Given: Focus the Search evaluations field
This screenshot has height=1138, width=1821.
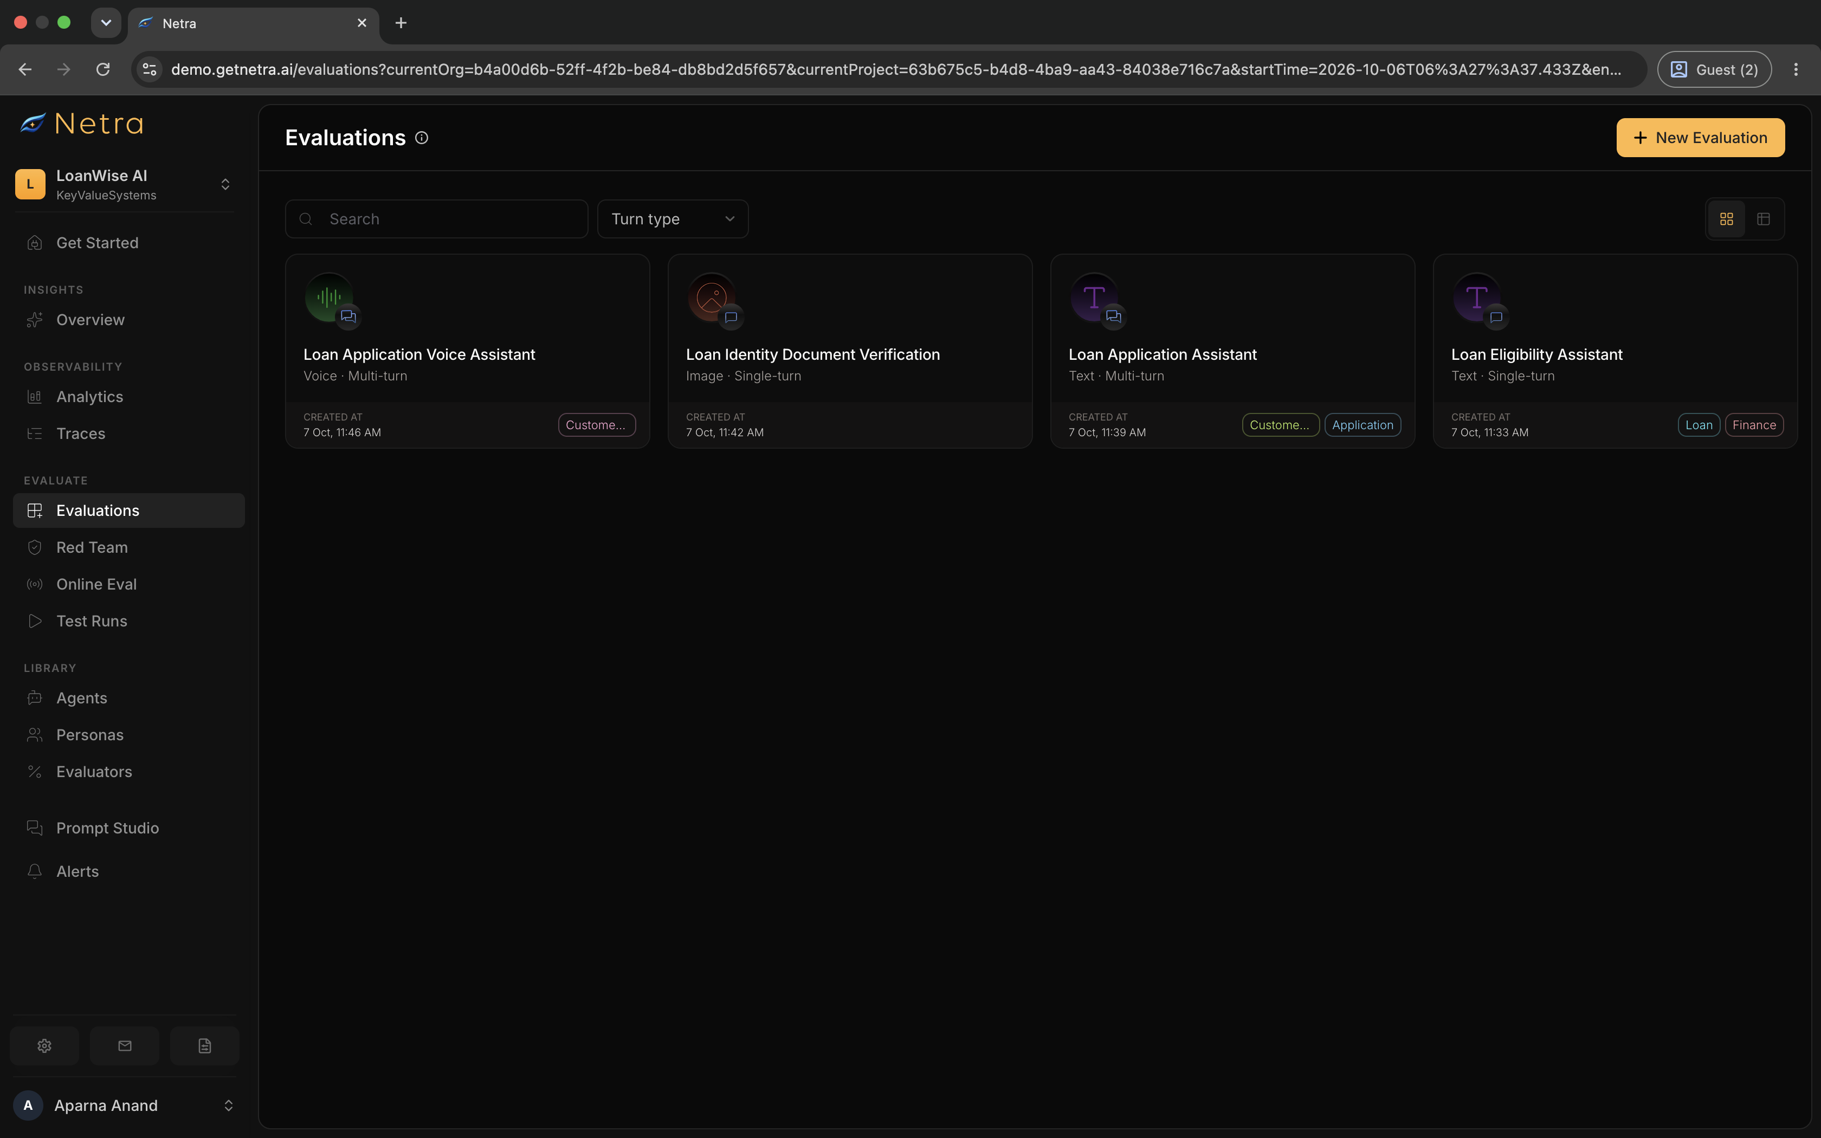Looking at the screenshot, I should point(436,219).
